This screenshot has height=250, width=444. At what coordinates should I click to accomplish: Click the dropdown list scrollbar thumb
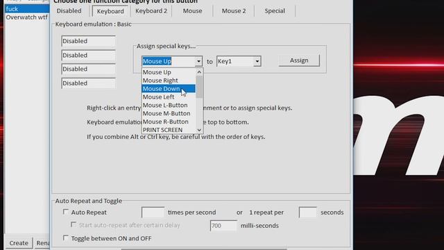pyautogui.click(x=199, y=87)
